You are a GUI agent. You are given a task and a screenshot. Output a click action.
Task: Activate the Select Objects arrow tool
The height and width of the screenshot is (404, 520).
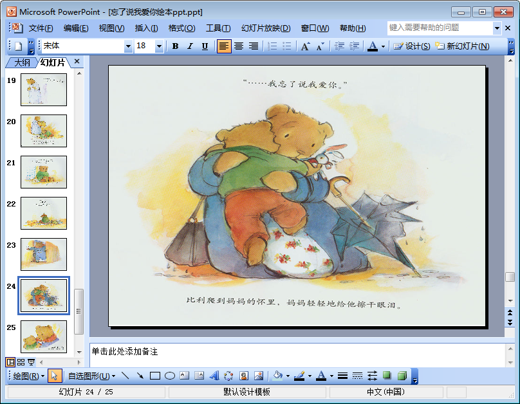(55, 376)
